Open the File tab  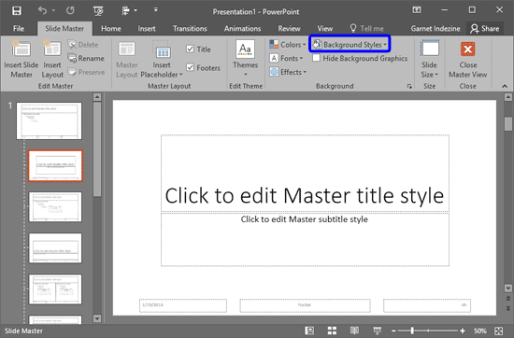click(x=19, y=29)
